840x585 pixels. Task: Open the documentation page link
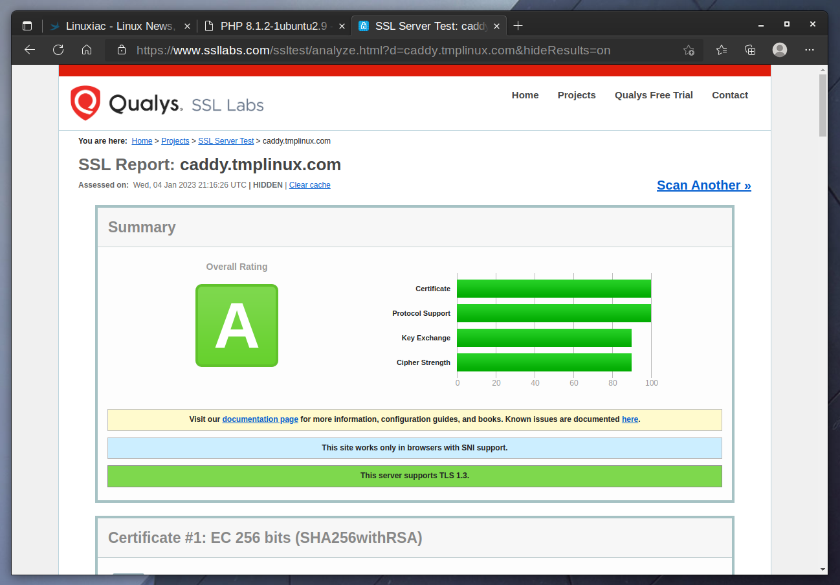coord(260,419)
